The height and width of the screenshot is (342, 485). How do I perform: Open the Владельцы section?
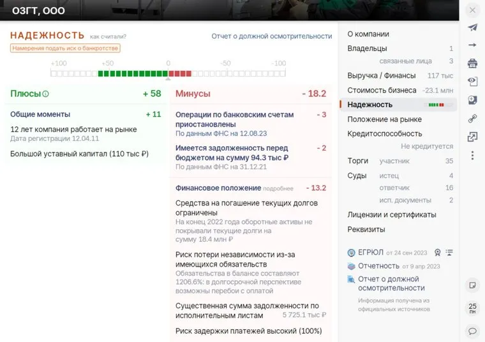pos(367,48)
